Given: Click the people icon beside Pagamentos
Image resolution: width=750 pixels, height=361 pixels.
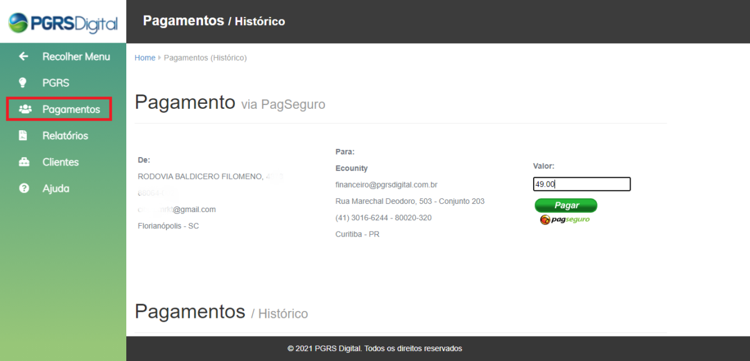Looking at the screenshot, I should (25, 109).
